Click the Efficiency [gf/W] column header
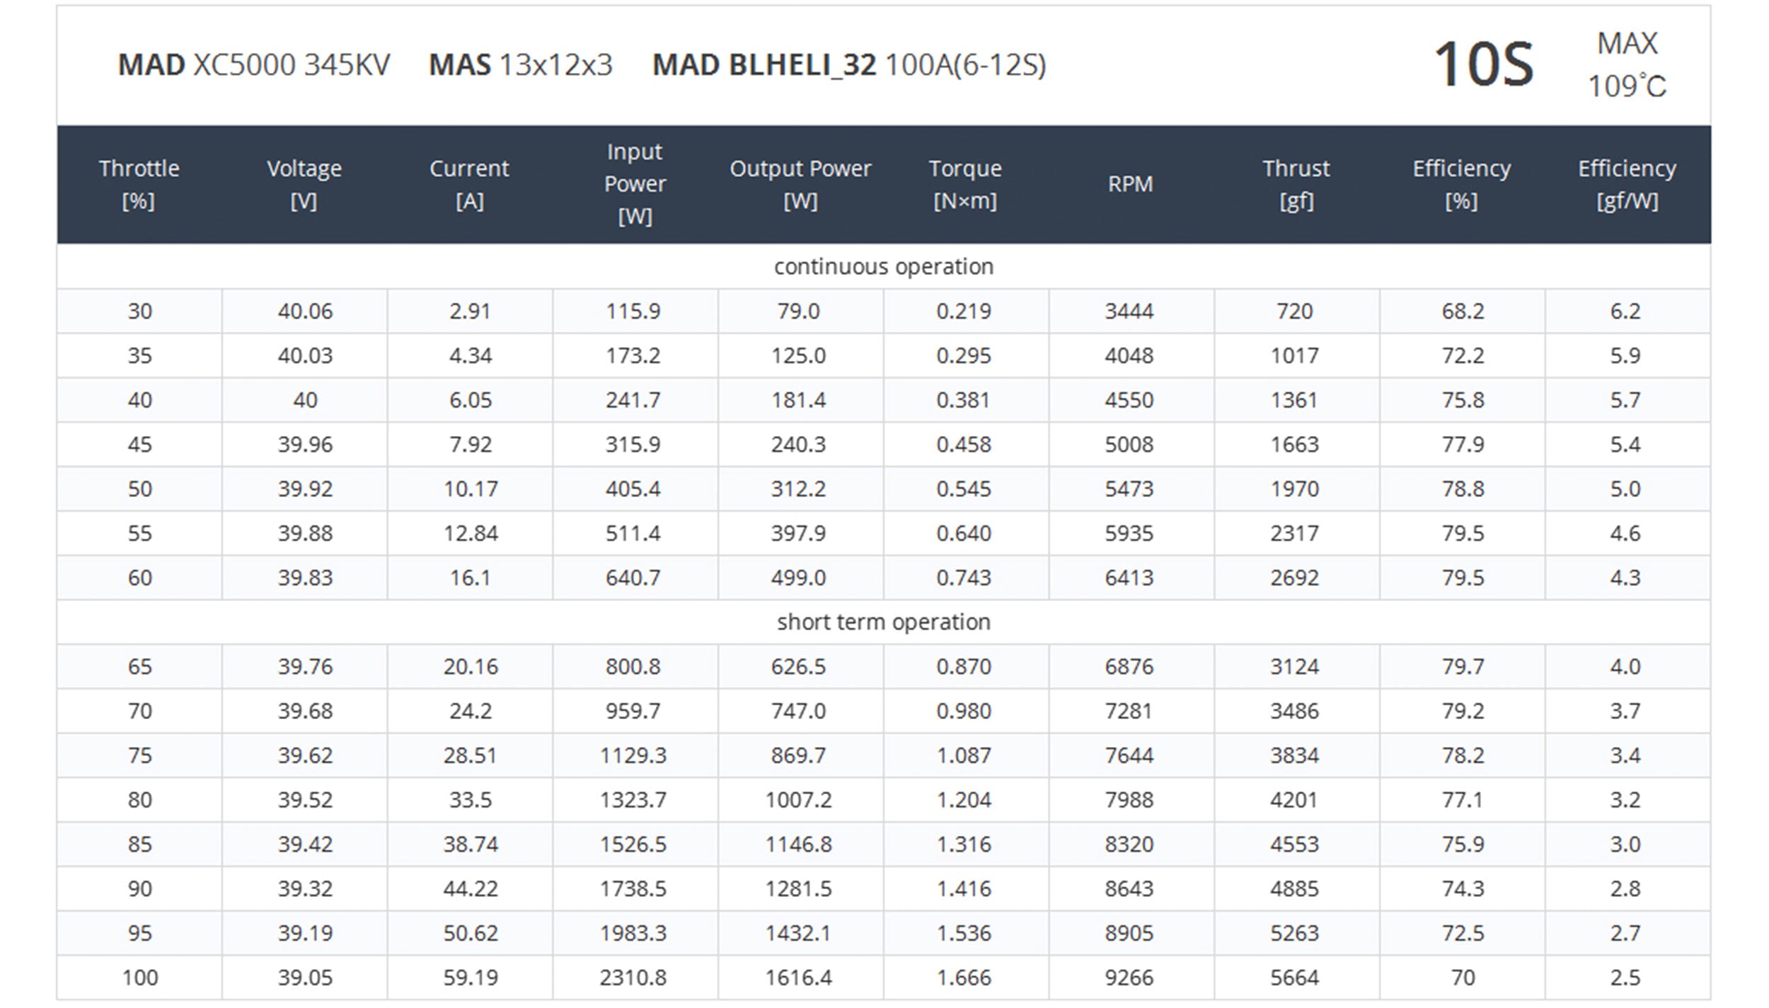 (1627, 184)
